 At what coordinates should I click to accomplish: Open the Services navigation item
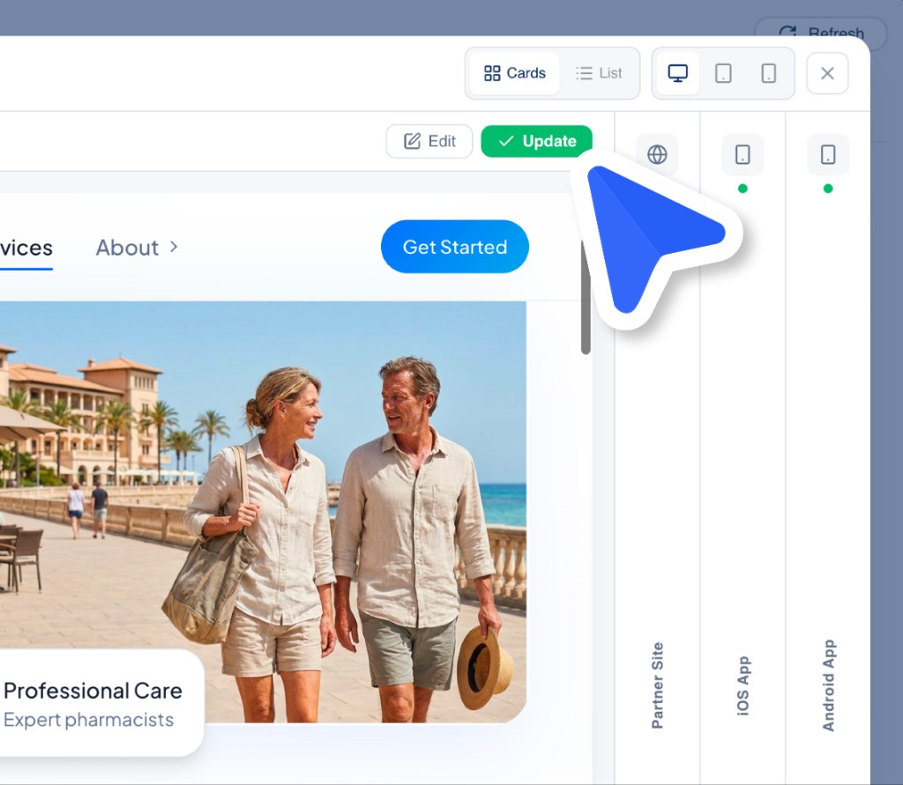point(25,248)
